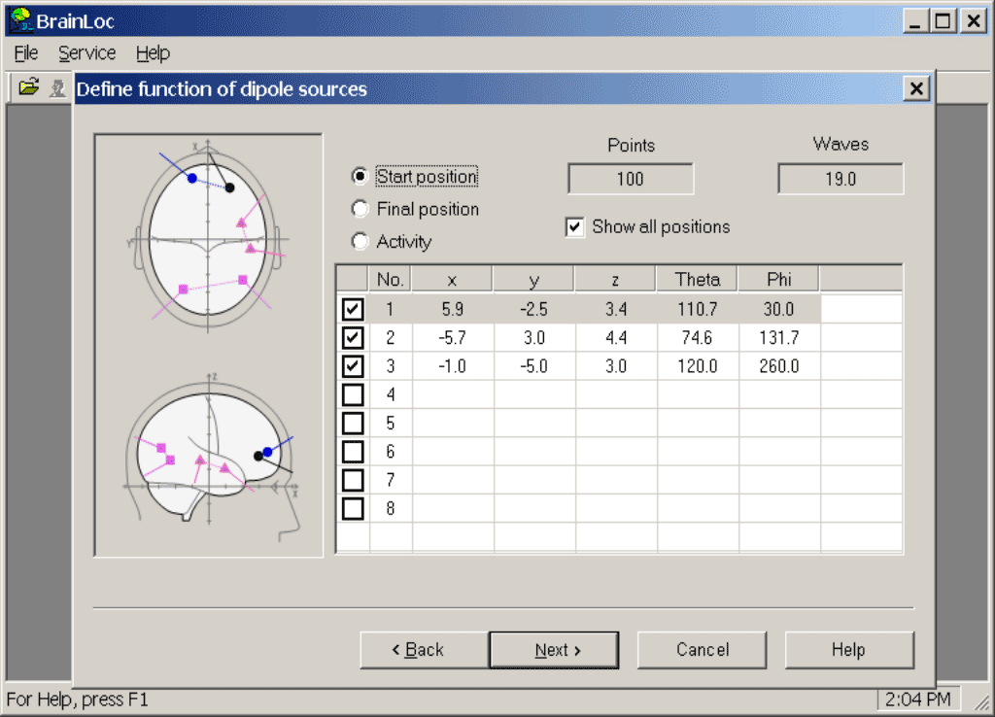
Task: Click the x column header
Action: point(453,280)
